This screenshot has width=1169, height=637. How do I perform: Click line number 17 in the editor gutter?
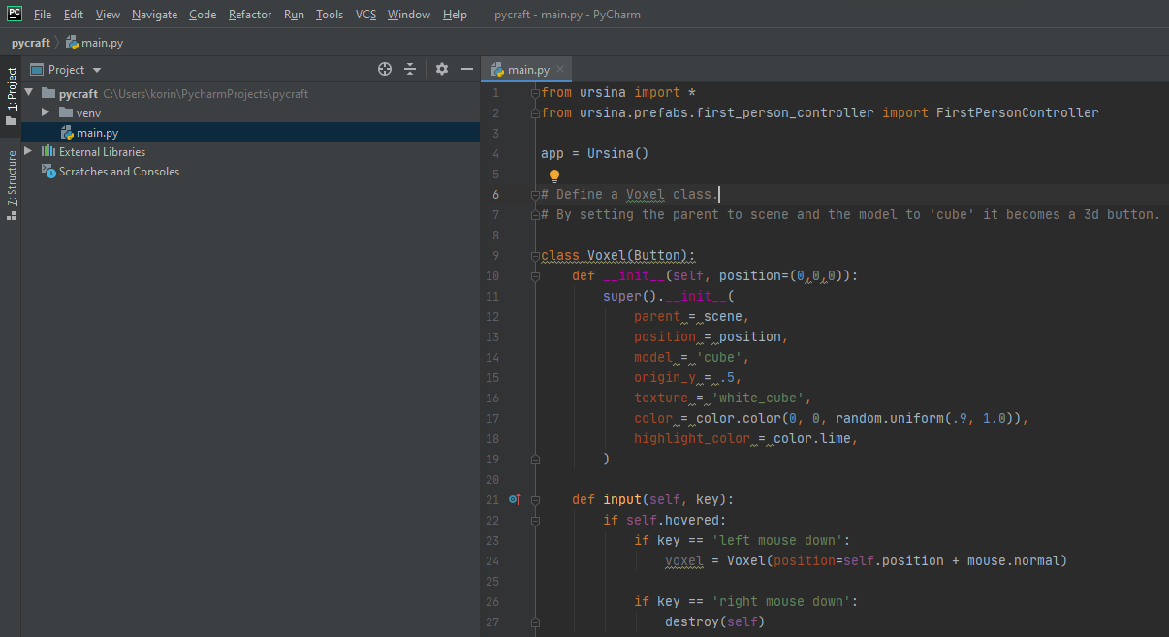(492, 418)
